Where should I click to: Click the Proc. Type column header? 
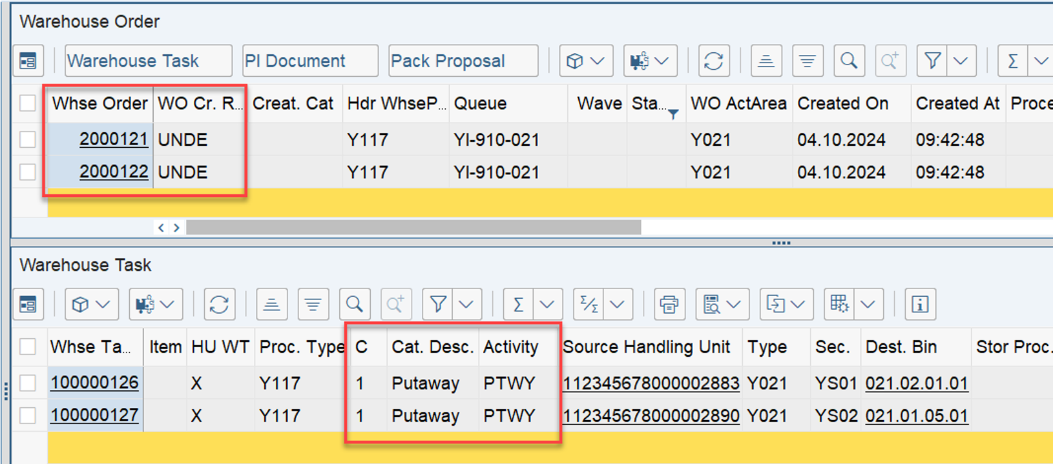coord(302,347)
